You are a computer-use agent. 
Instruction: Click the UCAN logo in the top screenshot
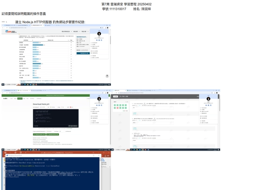pyautogui.click(x=11, y=31)
